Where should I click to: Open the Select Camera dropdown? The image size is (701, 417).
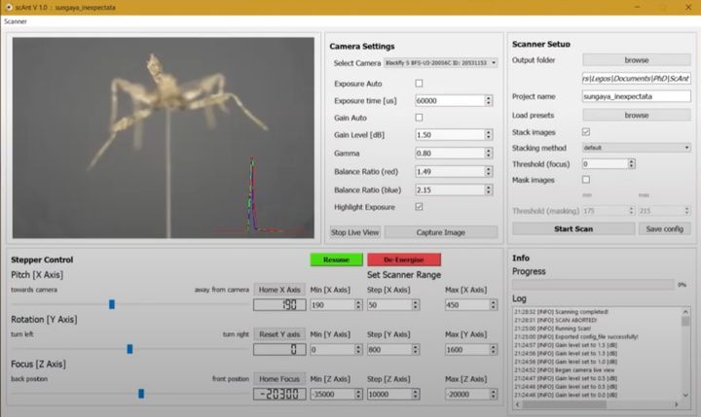point(438,63)
